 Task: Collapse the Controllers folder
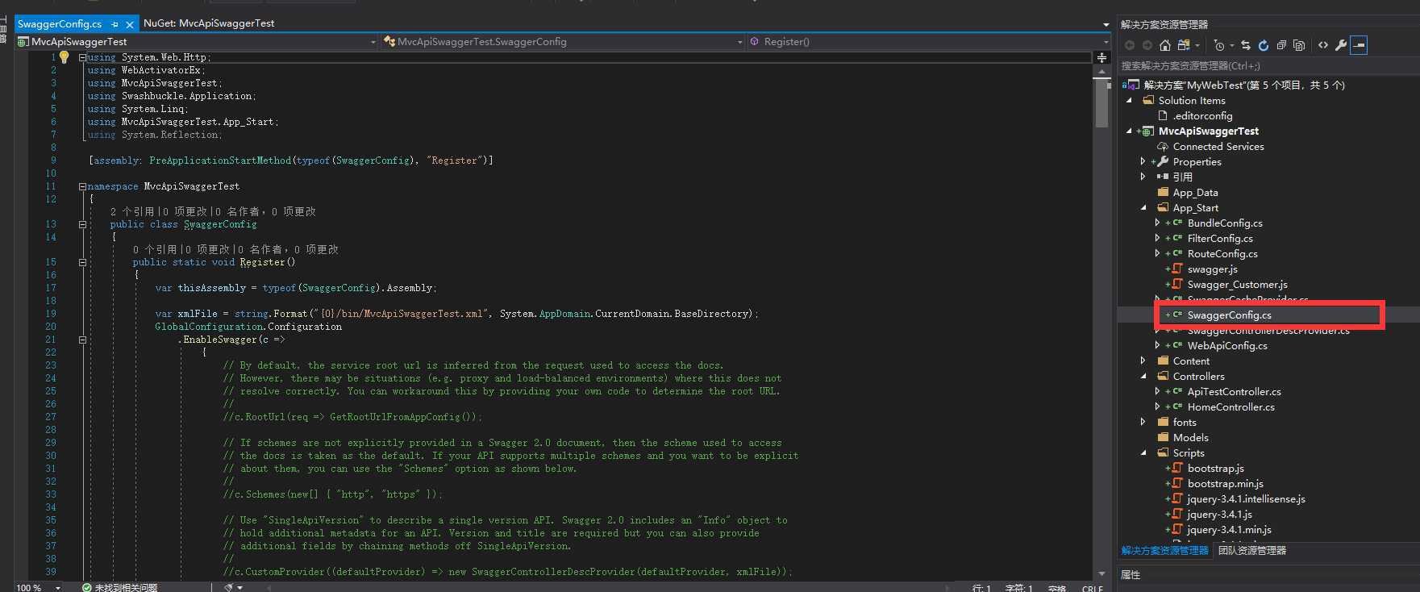1143,376
